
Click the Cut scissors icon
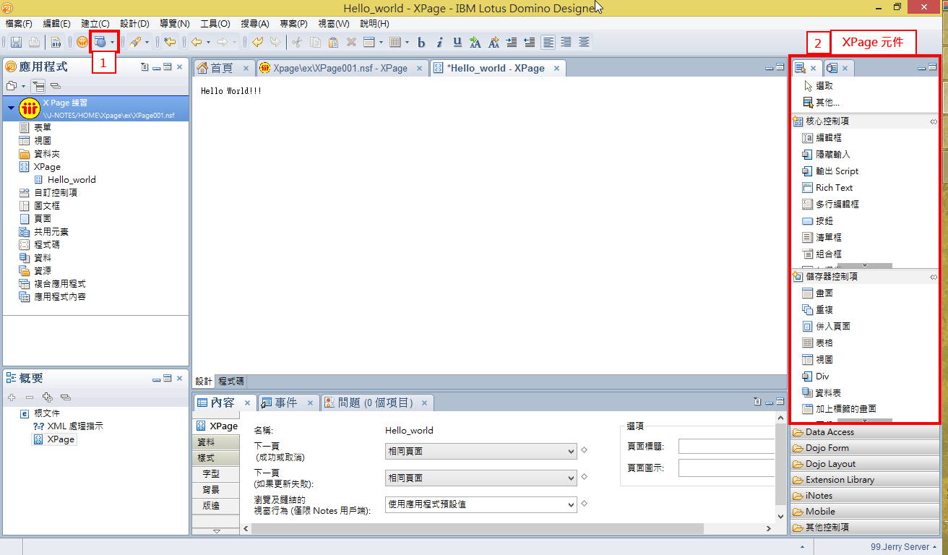(x=296, y=43)
